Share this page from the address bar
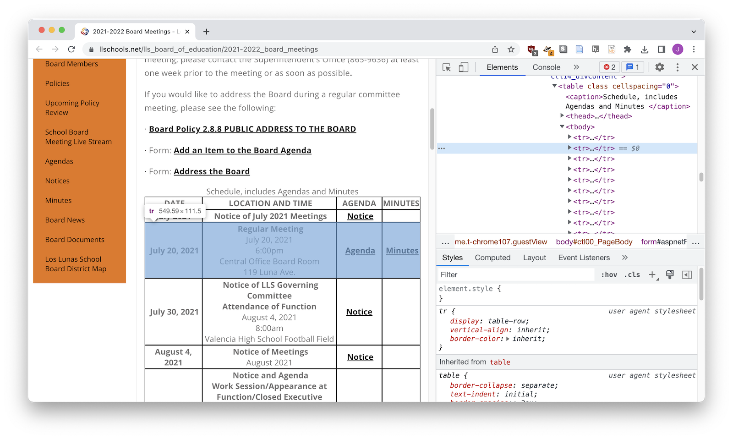 (495, 49)
